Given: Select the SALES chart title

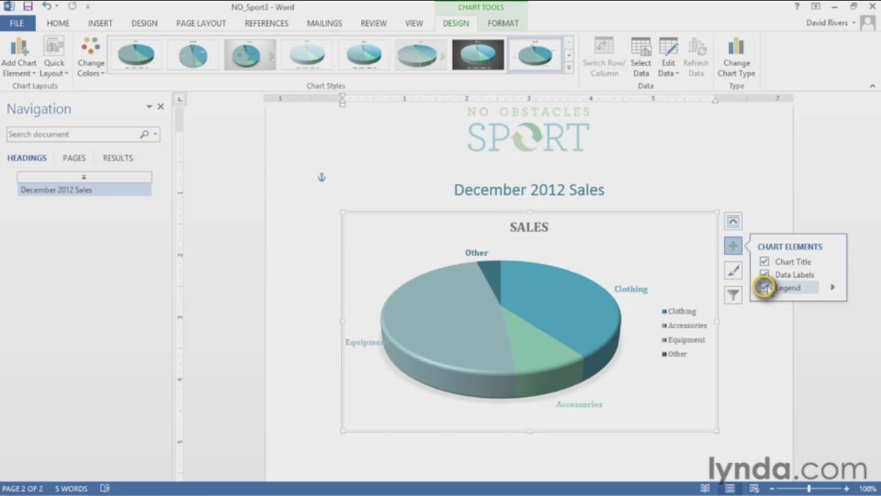Looking at the screenshot, I should pos(529,227).
